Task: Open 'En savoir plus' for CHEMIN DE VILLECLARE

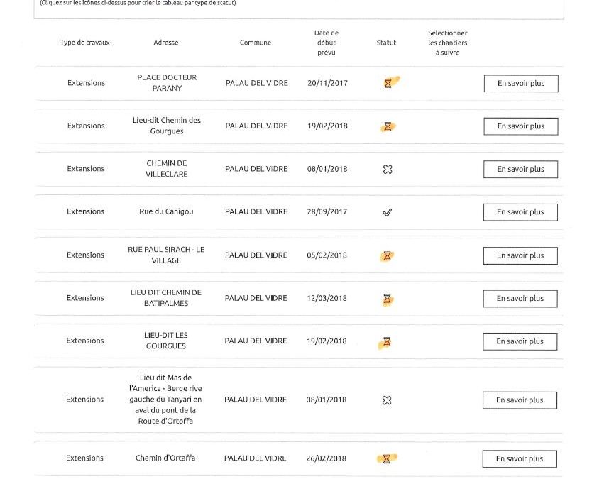Action: 520,169
